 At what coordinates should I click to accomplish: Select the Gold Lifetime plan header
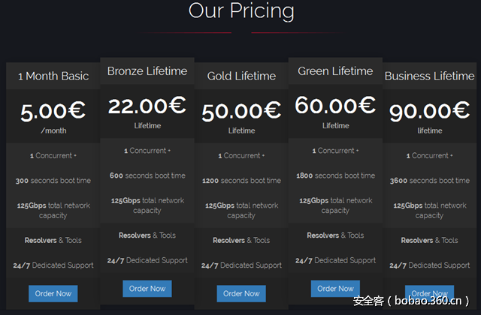coord(241,76)
